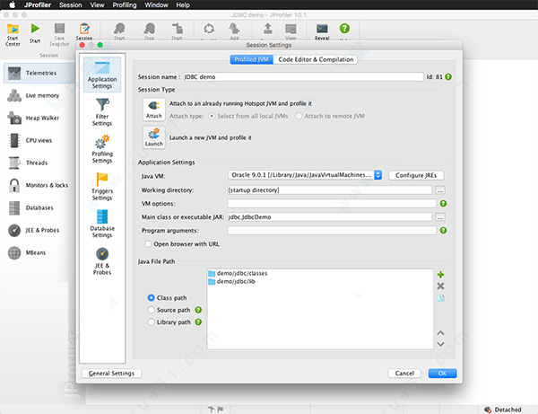Switch to Profiled JVM tab
538x414 pixels.
click(x=251, y=59)
